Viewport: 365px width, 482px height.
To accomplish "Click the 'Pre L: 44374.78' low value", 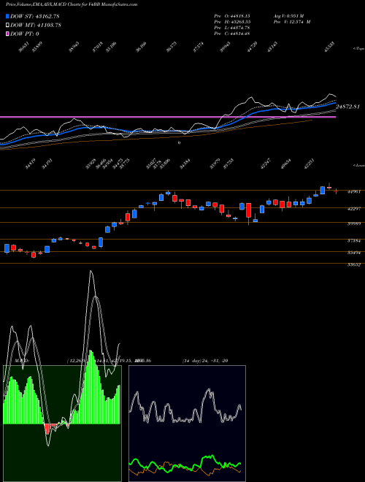I will click(231, 28).
